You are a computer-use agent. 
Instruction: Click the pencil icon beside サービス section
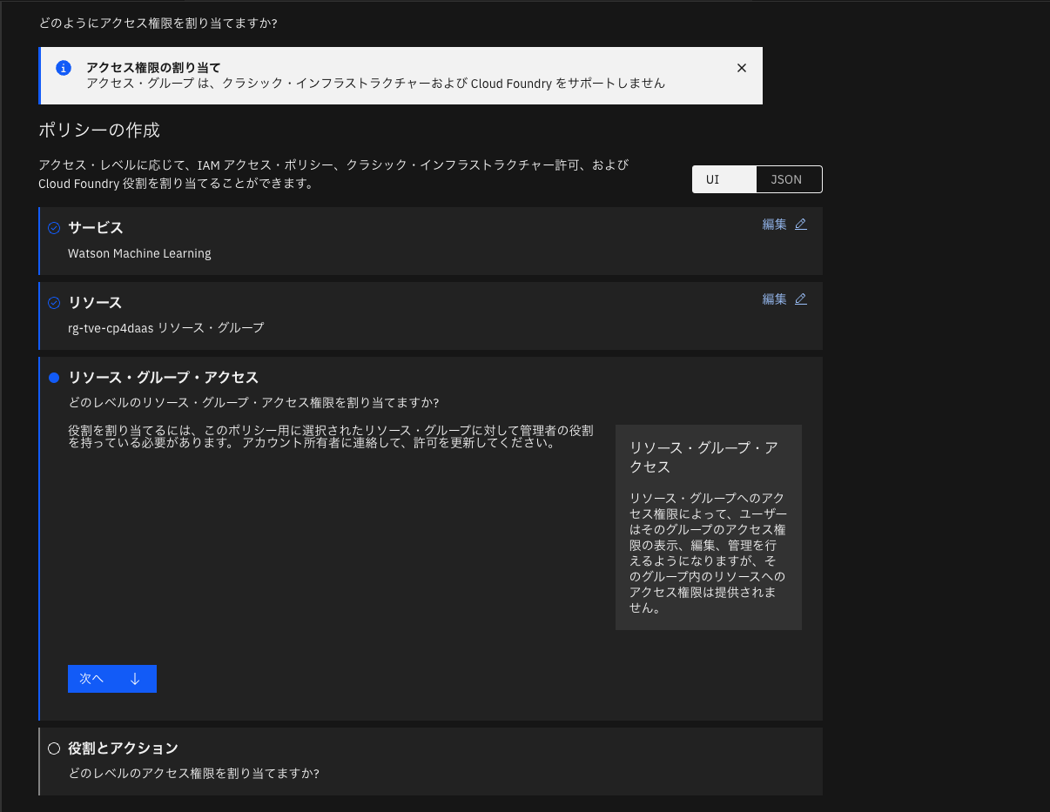coord(800,224)
